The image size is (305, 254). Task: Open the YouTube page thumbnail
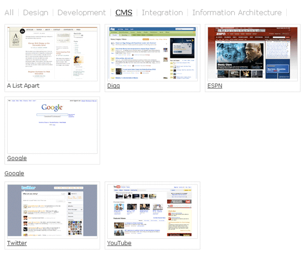(152, 211)
